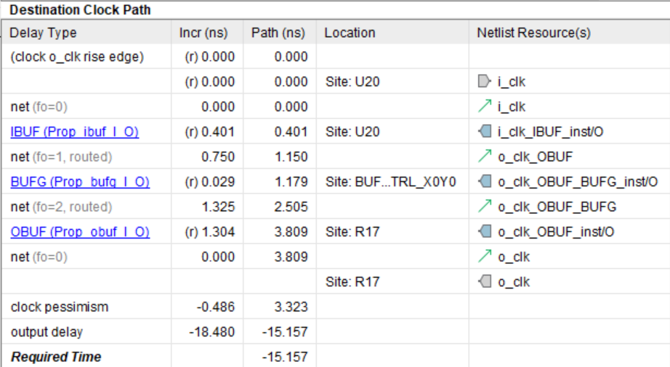670x367 pixels.
Task: Click the Netlist Resource(s) column header
Action: (533, 33)
